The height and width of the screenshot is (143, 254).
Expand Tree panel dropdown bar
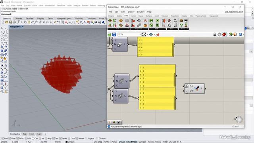(x=184, y=29)
